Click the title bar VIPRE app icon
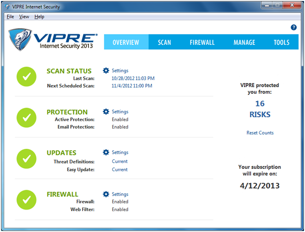 [7, 7]
